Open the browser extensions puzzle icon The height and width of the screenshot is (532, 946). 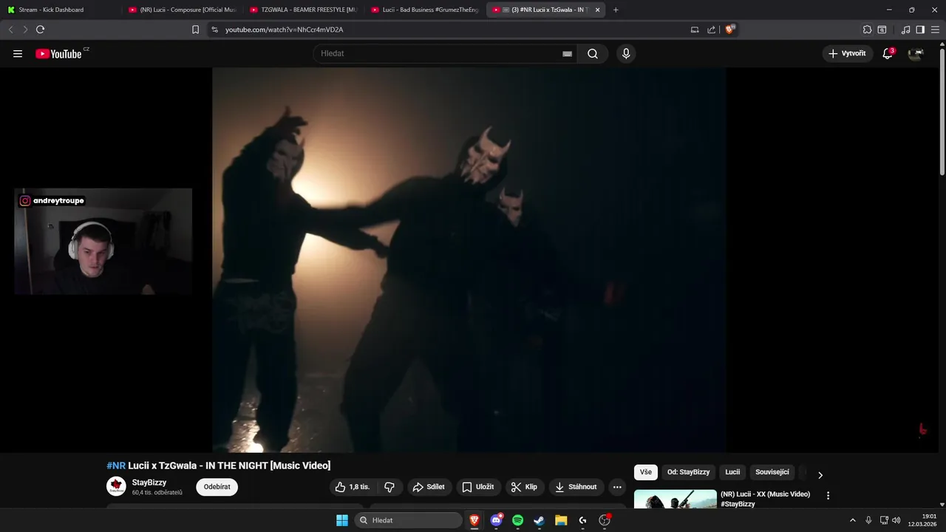coord(867,30)
